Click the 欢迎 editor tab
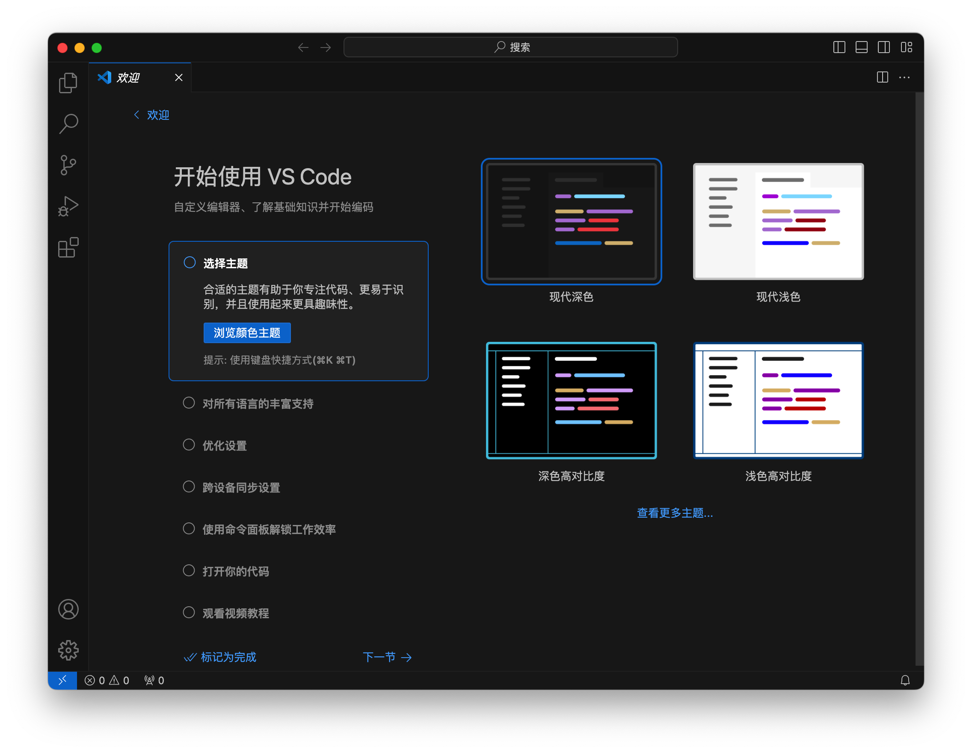Viewport: 972px width, 753px height. [x=128, y=78]
